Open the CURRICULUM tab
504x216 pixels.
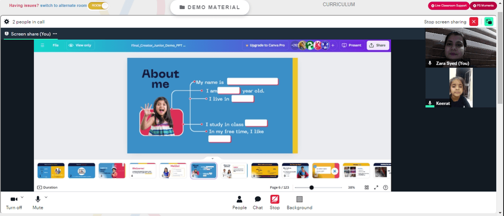(x=339, y=5)
